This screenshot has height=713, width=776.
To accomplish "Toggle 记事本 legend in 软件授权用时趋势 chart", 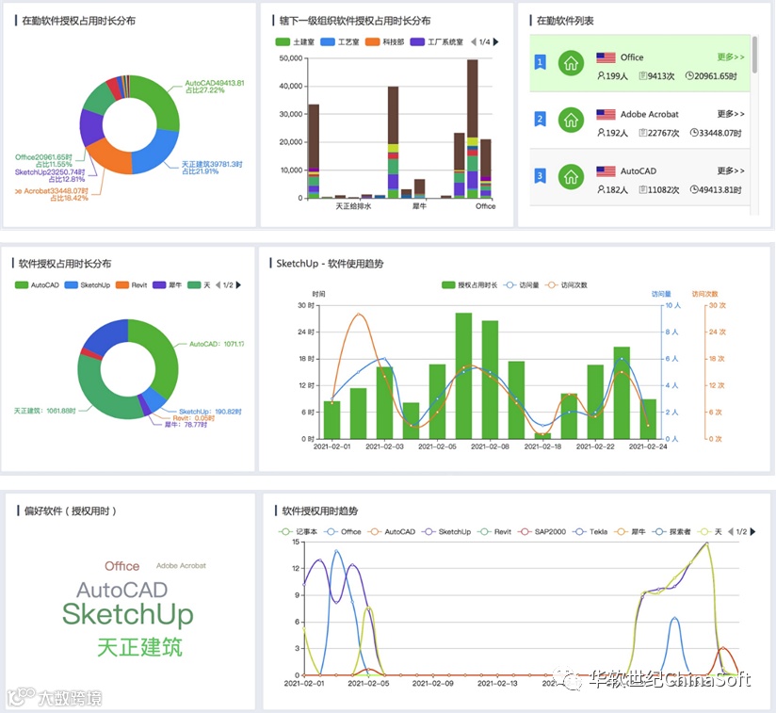I will (298, 532).
